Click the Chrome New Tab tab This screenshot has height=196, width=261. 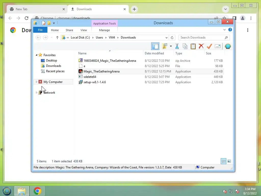37,9
